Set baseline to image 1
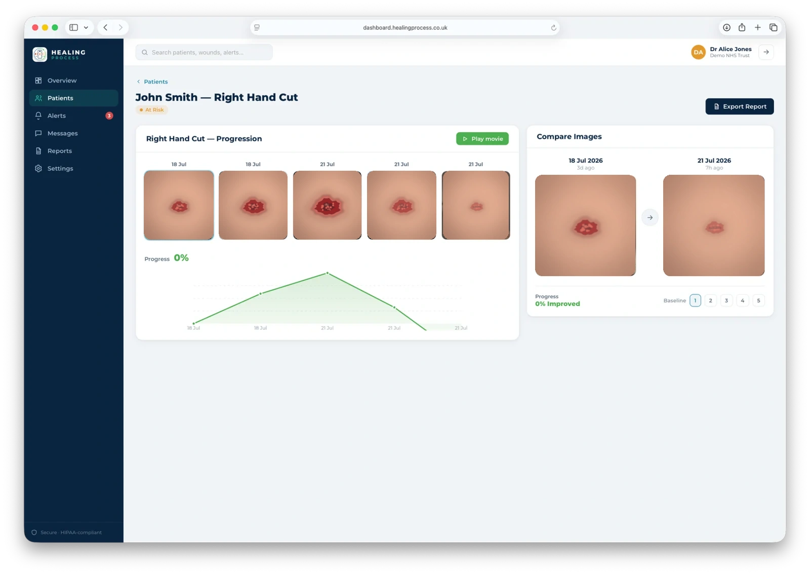 [695, 300]
